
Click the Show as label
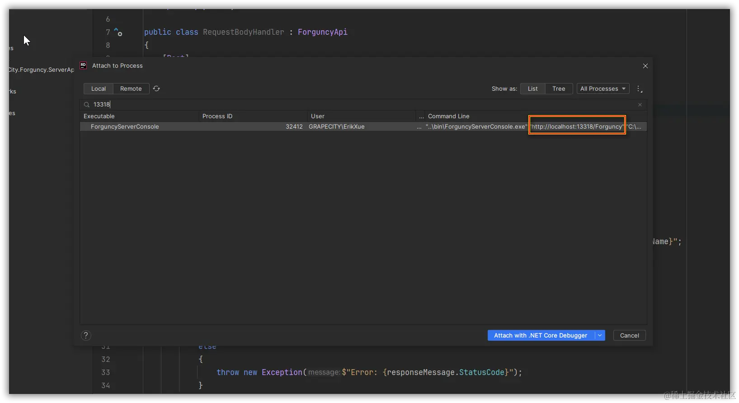(504, 89)
